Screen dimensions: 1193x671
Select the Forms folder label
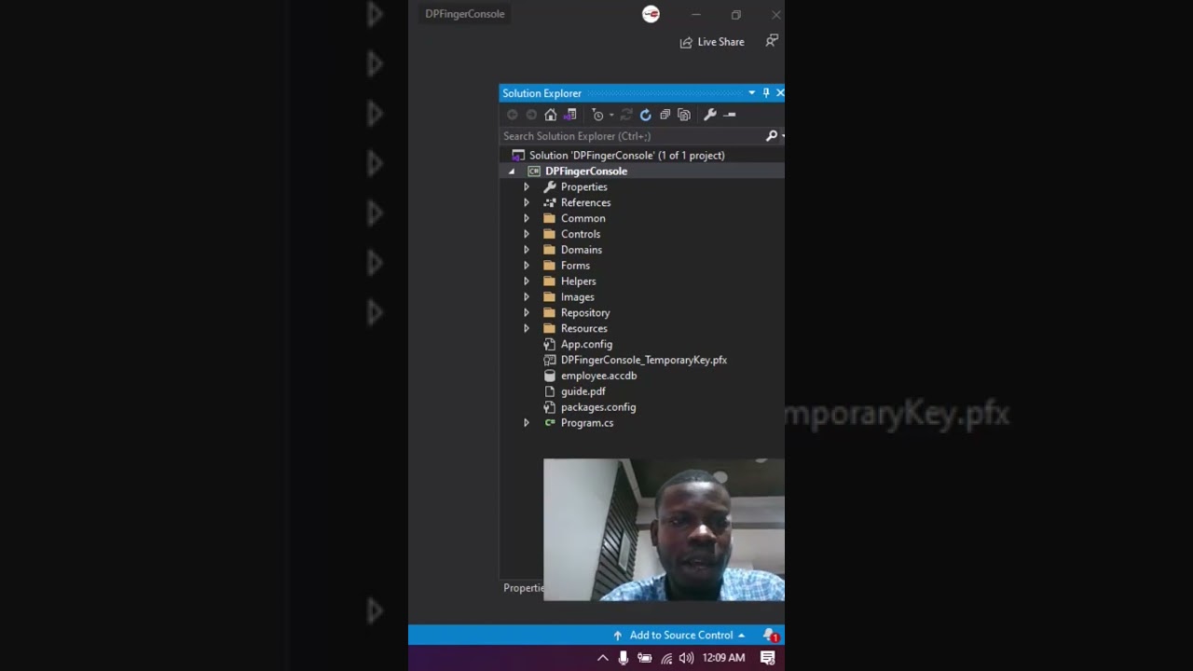point(575,266)
